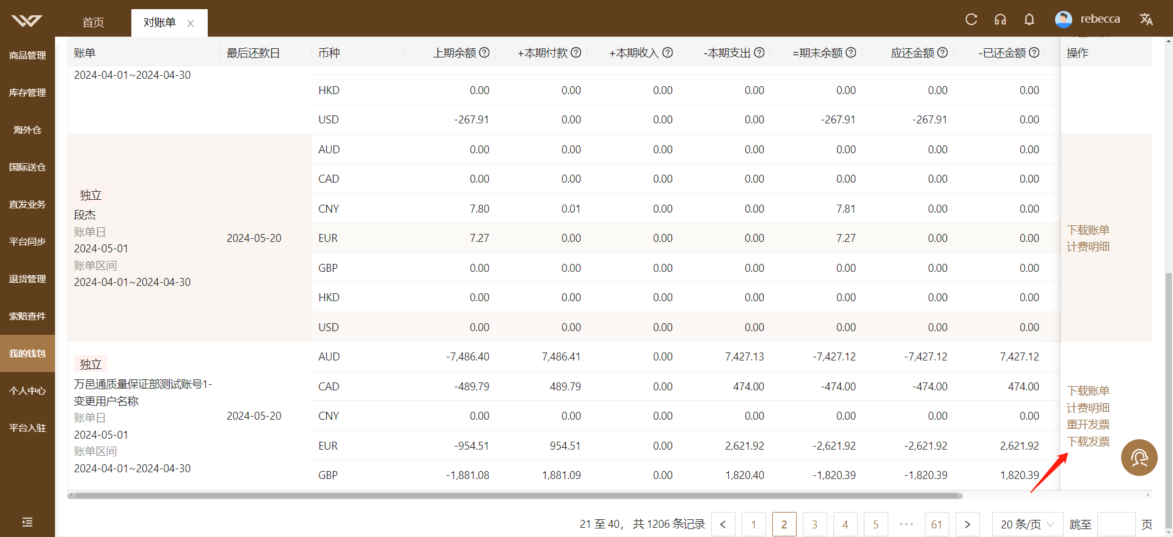Click the rebecca username

(1100, 19)
